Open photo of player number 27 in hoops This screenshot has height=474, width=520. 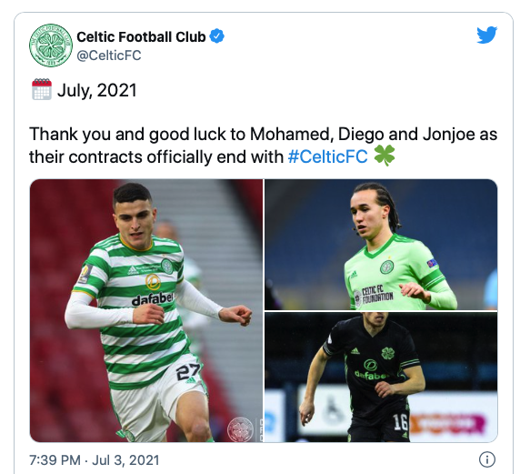[146, 310]
